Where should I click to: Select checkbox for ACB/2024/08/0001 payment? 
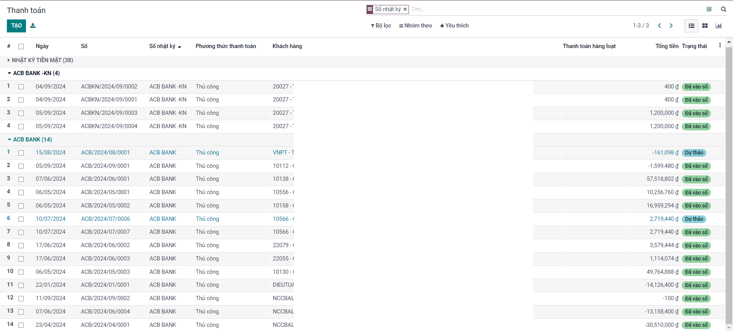[x=21, y=153]
